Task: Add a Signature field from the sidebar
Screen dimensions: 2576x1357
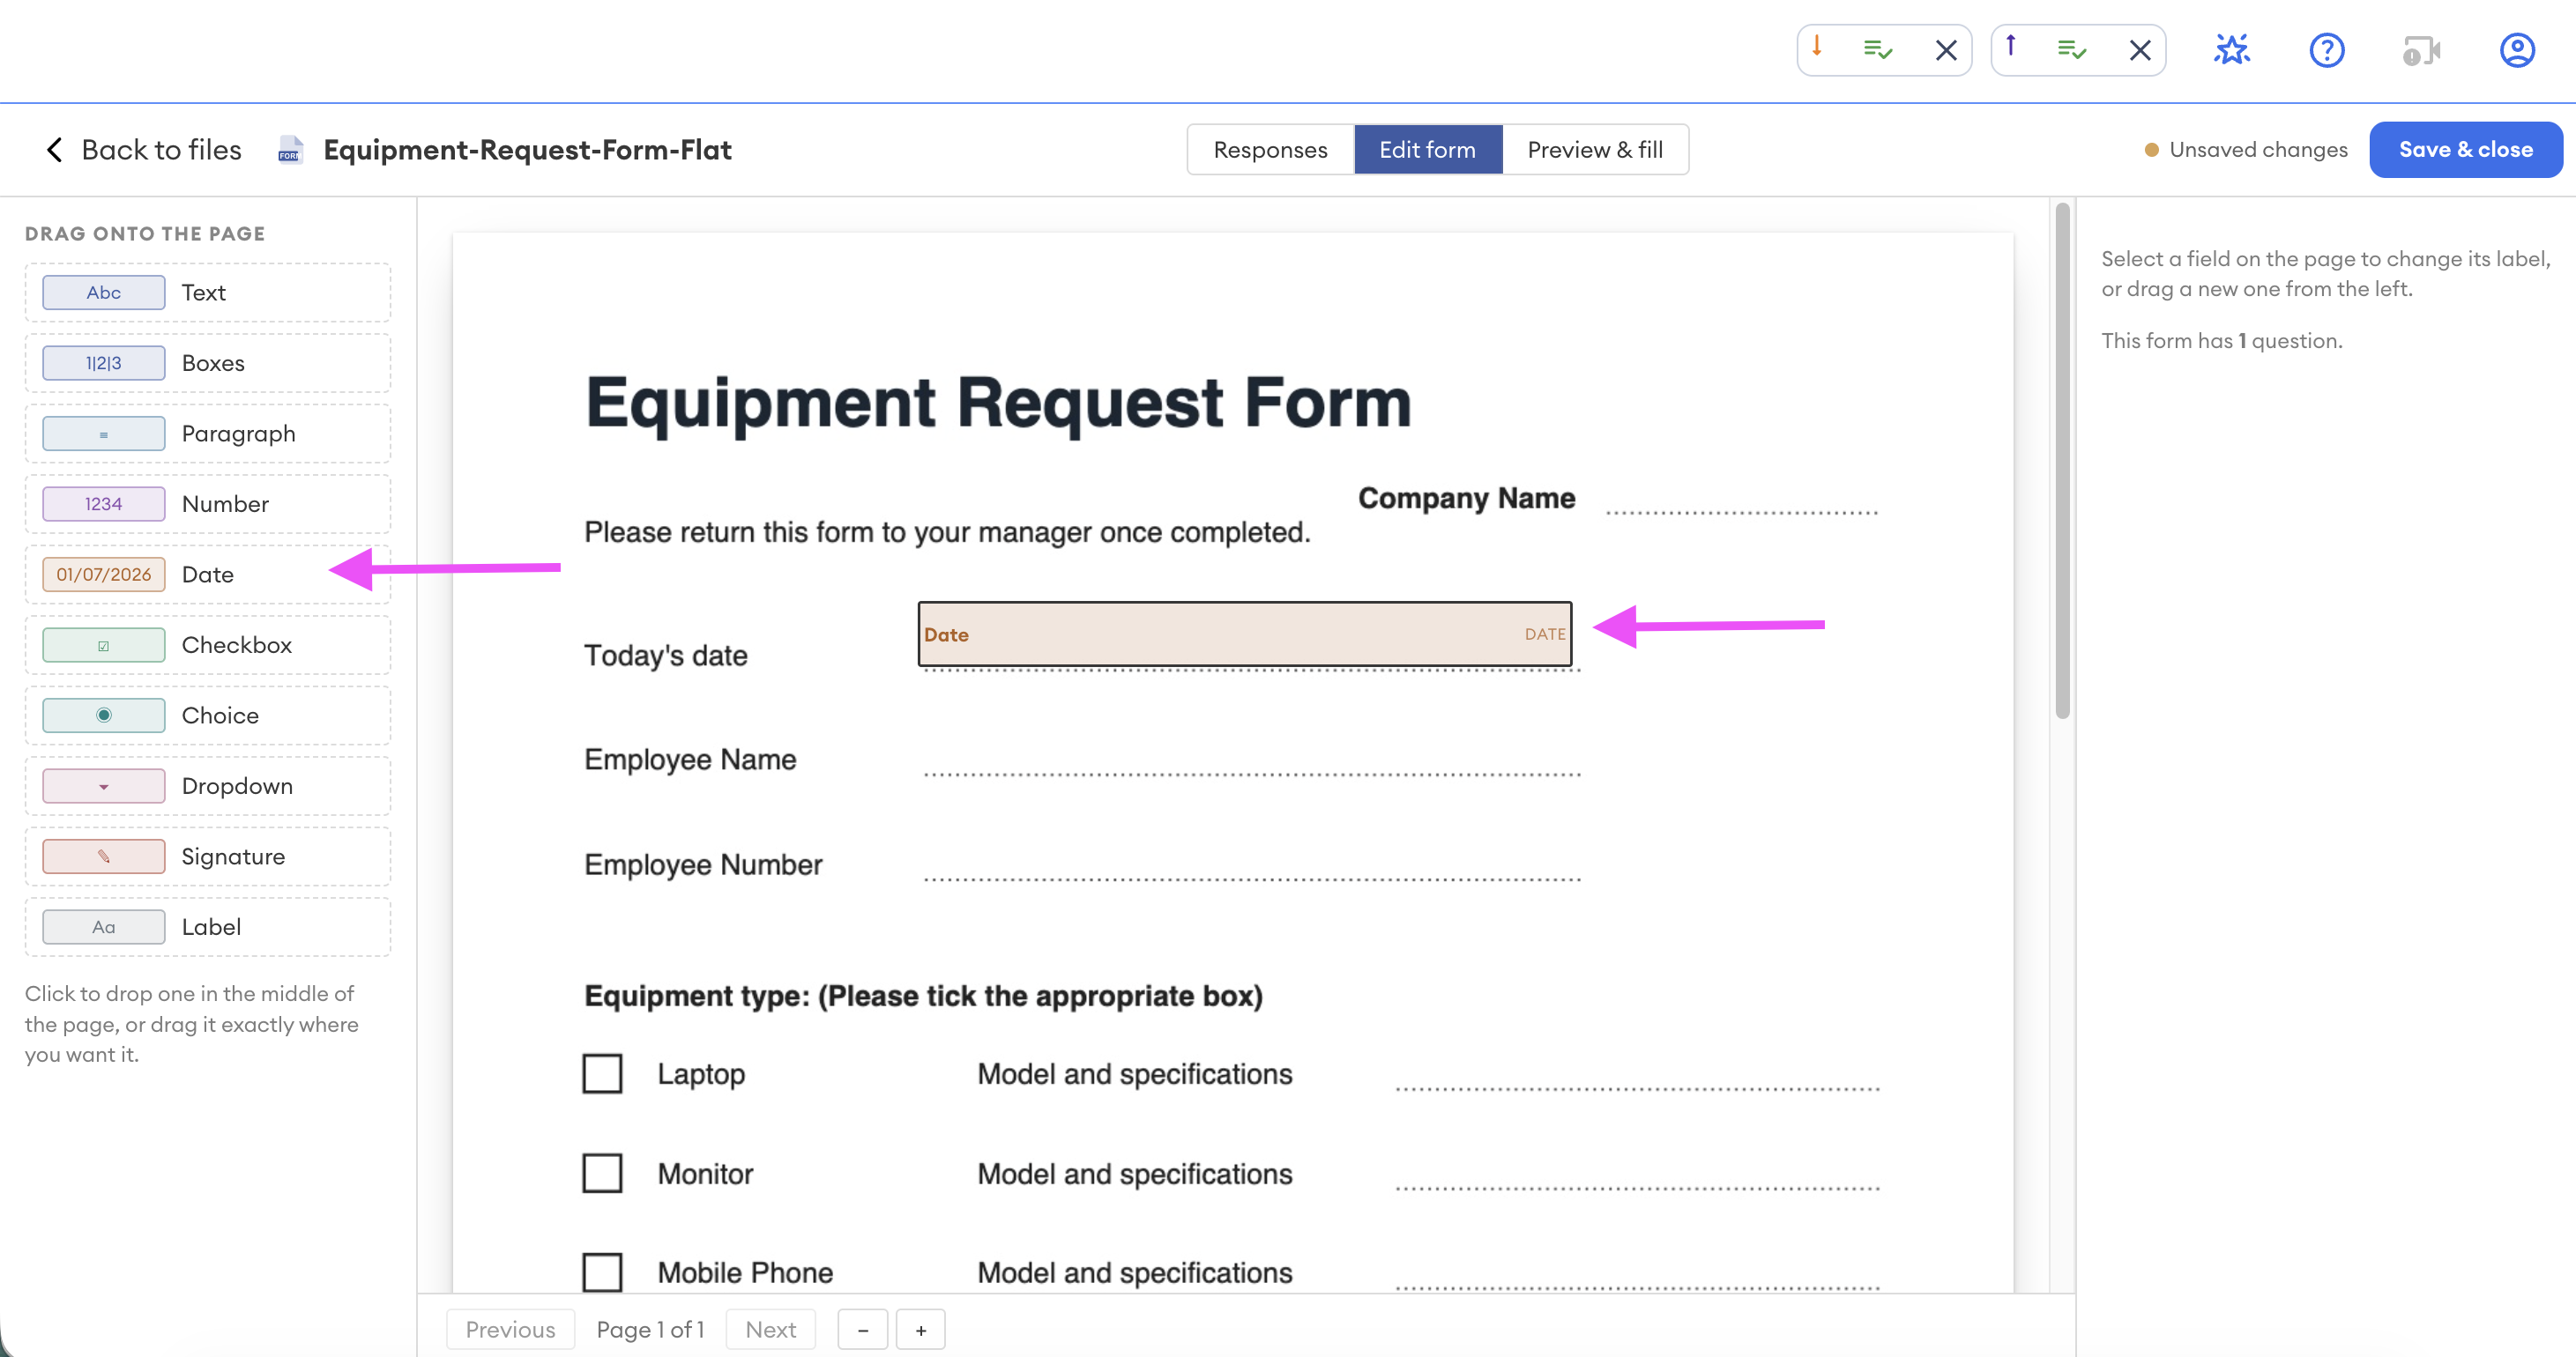Action: pyautogui.click(x=208, y=856)
